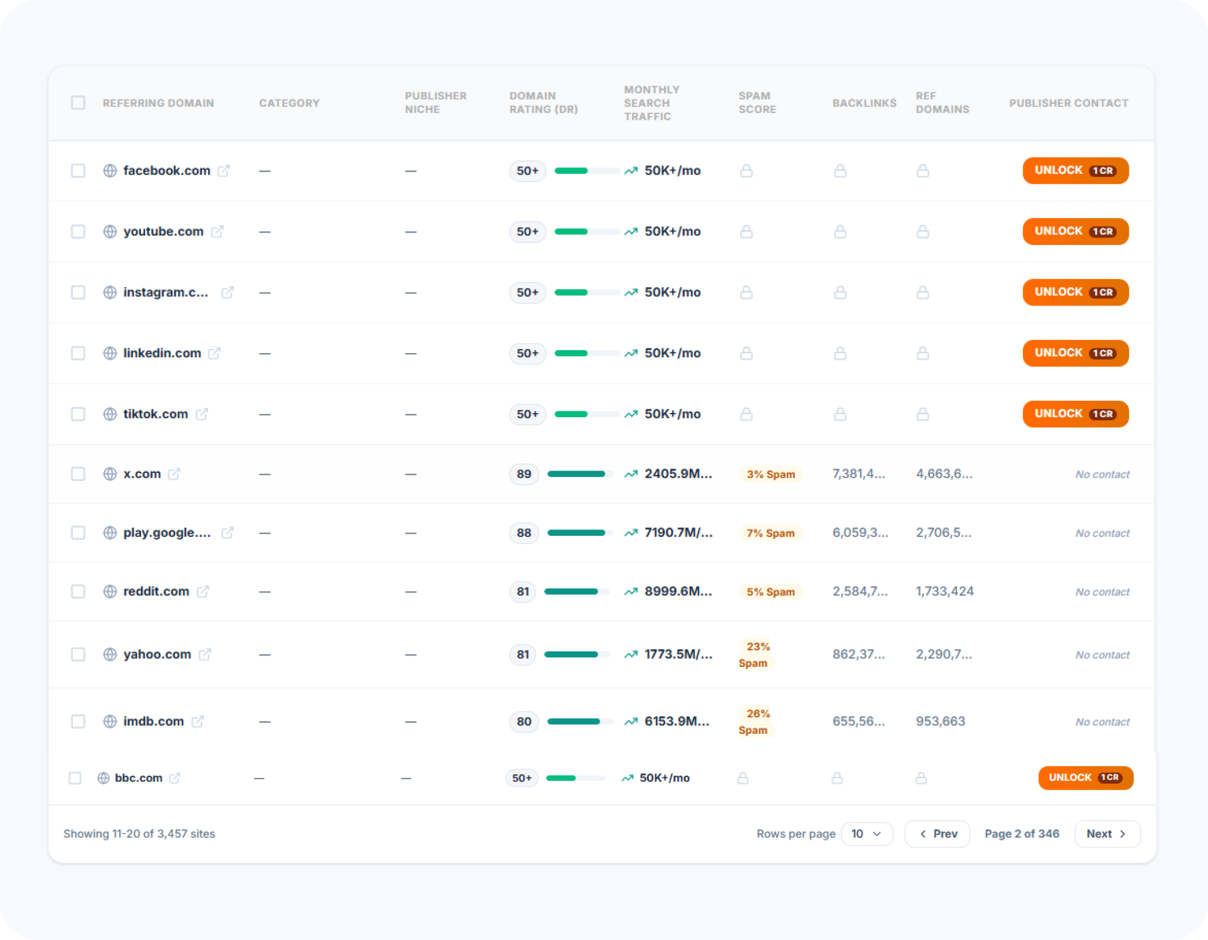
Task: Select the instagram row checkbox
Action: click(x=78, y=292)
